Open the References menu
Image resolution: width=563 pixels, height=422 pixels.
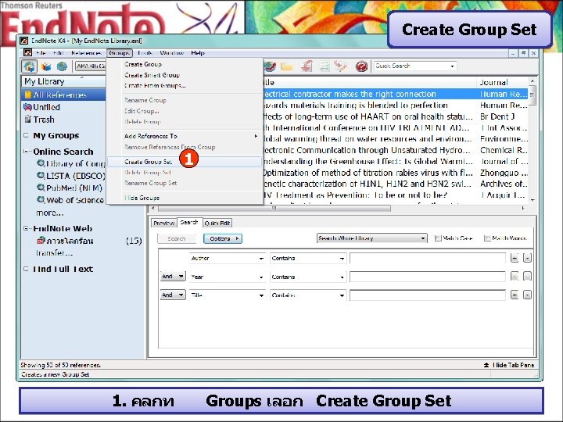point(86,53)
